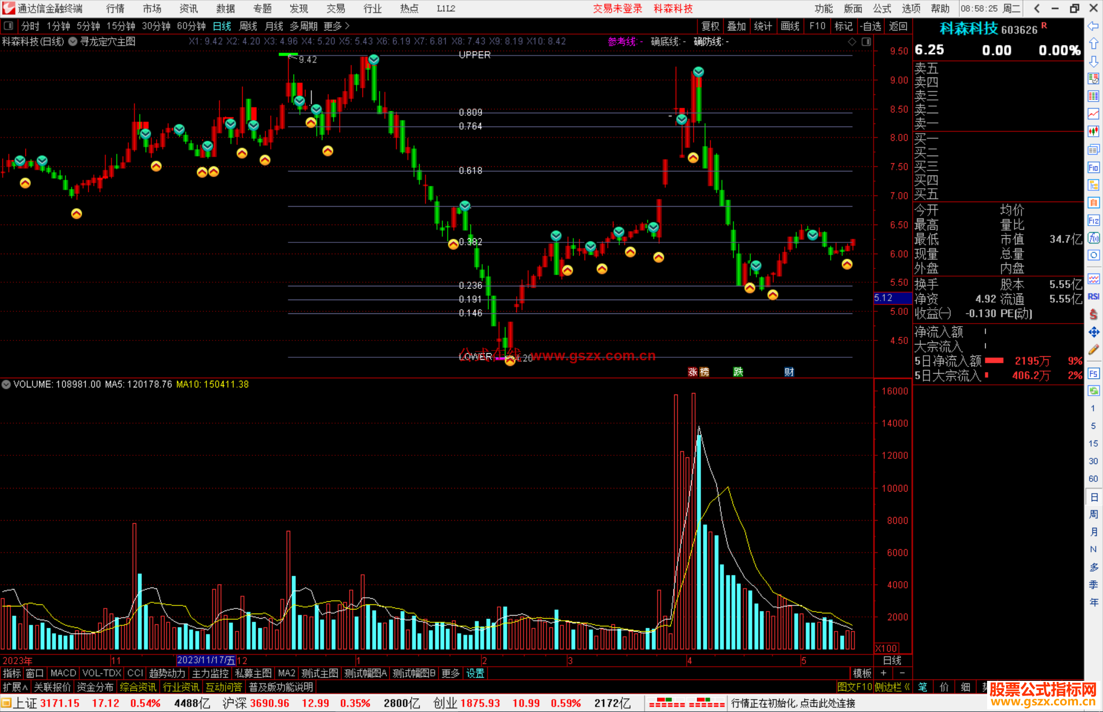Collapse the sidebar with 侧边栏 button
This screenshot has height=712, width=1103.
[x=892, y=687]
